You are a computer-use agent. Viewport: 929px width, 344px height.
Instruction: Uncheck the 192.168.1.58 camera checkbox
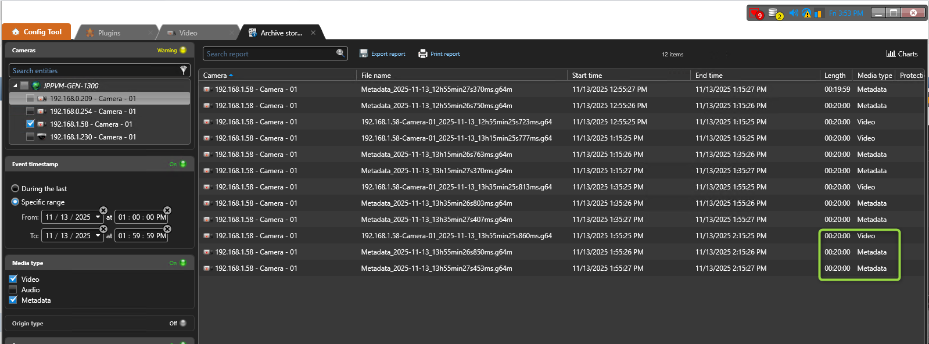pyautogui.click(x=30, y=124)
